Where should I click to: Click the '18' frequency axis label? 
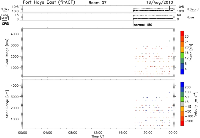(17, 15)
